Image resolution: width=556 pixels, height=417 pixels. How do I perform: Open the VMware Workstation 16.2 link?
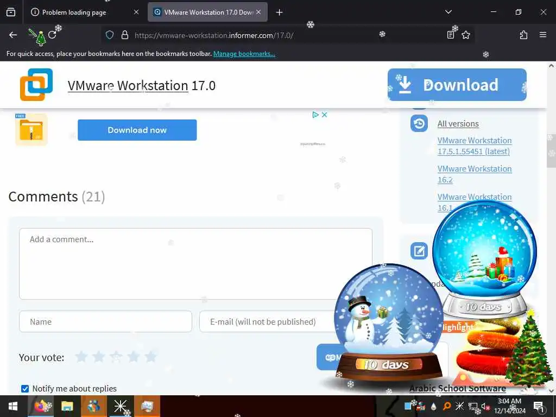(475, 174)
